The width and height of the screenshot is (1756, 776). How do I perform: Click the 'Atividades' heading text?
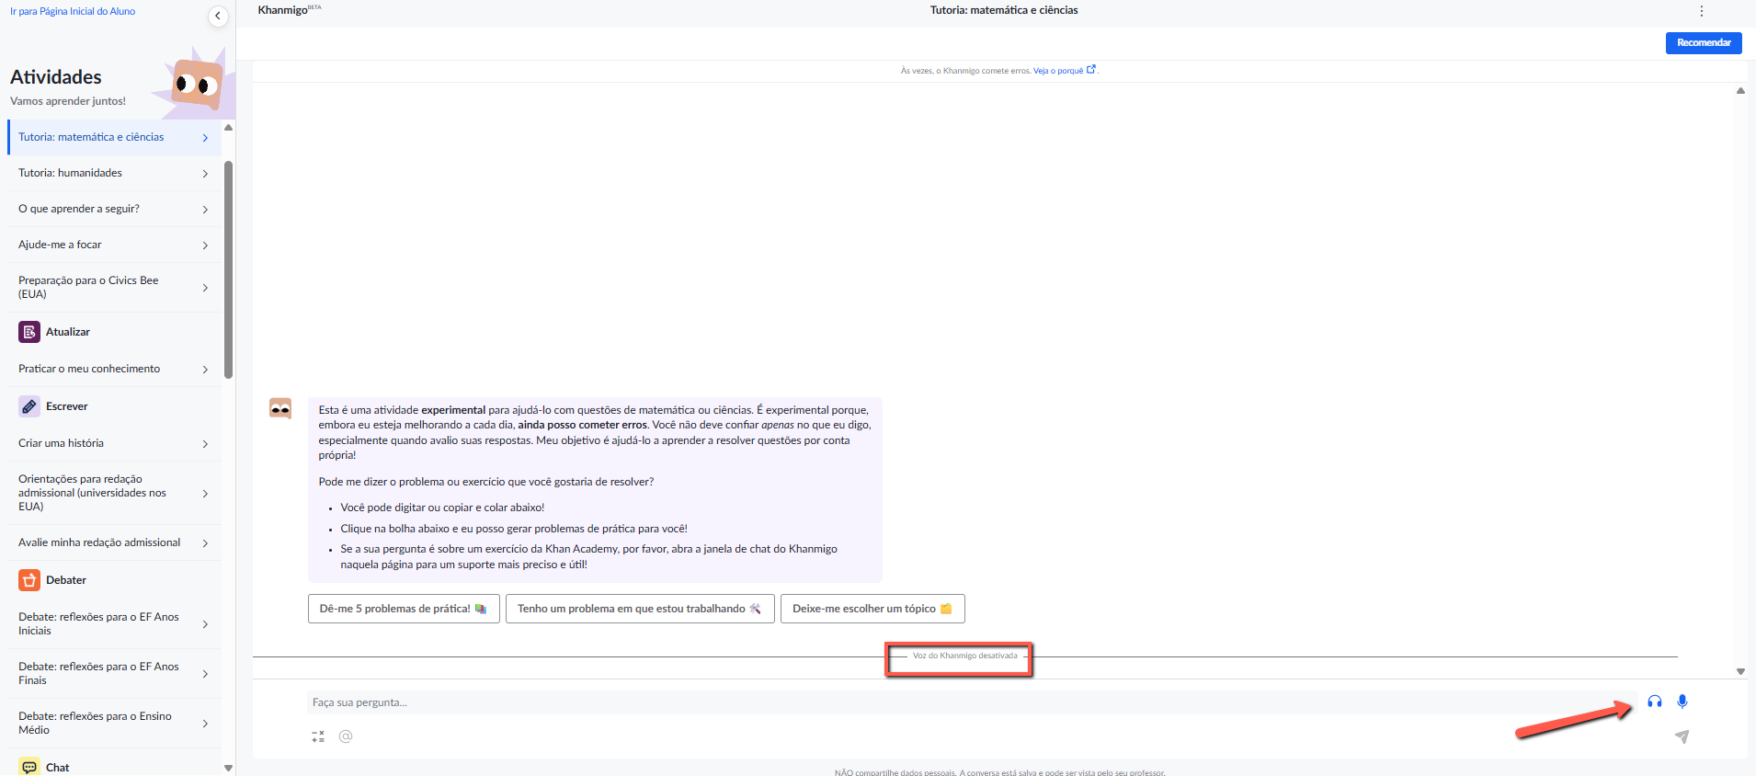point(56,77)
